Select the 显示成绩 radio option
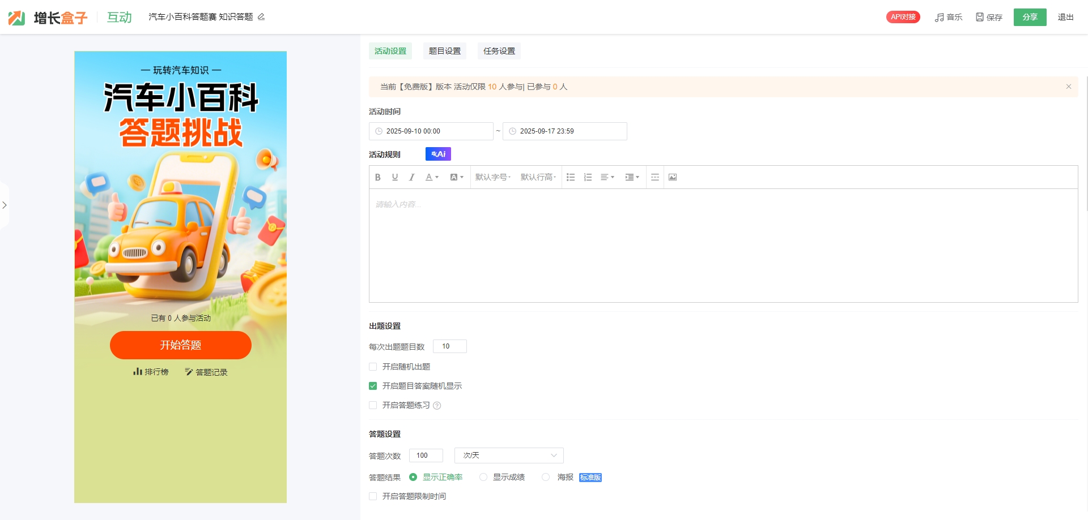1088x520 pixels. pyautogui.click(x=483, y=477)
